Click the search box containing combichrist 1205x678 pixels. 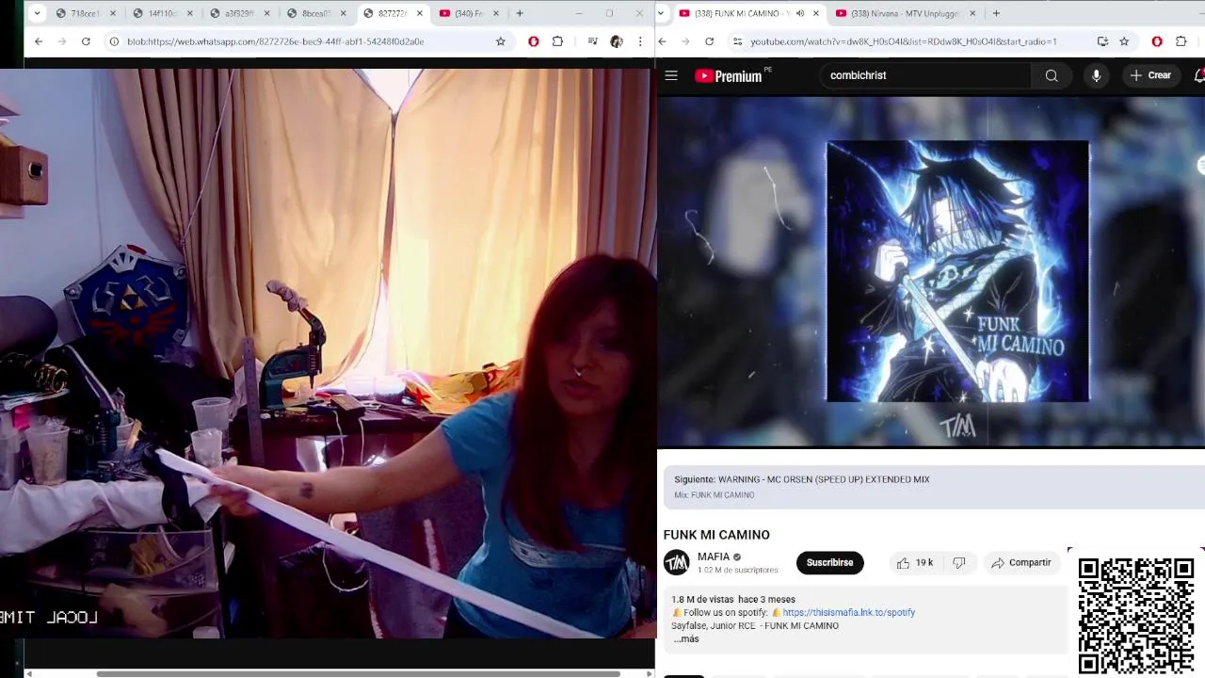coord(924,75)
